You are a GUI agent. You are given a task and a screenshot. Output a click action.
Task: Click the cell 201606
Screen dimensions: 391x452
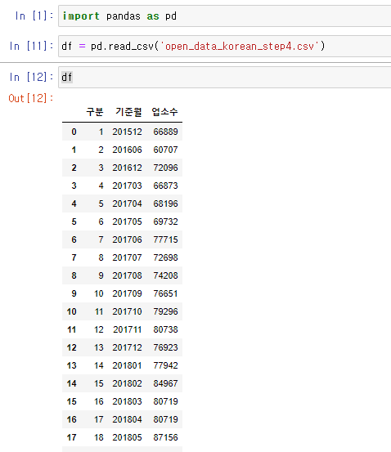coord(128,150)
